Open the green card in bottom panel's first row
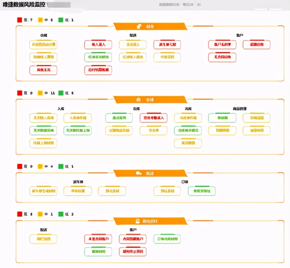This screenshot has width=290, height=268. tap(167, 239)
